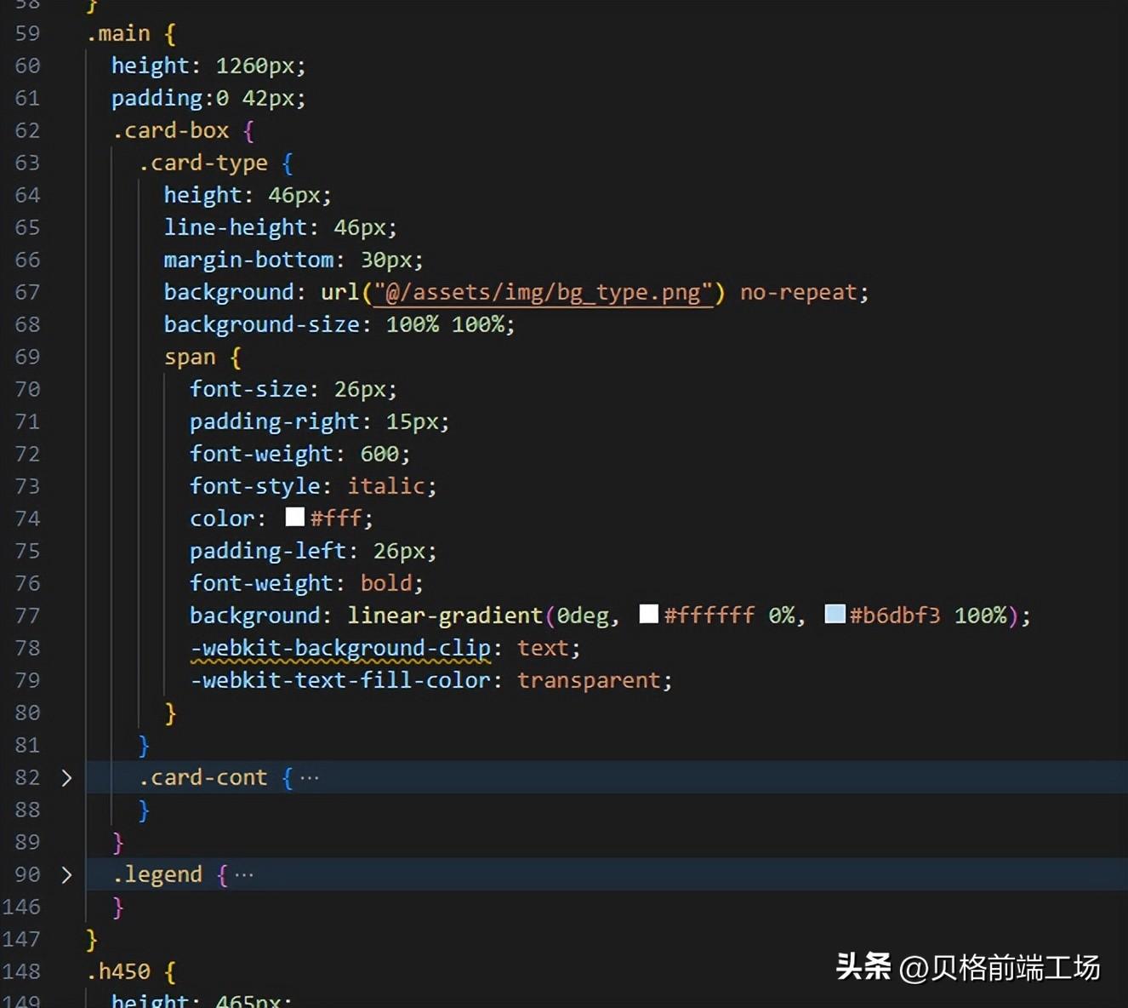Open #ffffff gradient color swatch
This screenshot has width=1128, height=1008.
pyautogui.click(x=649, y=614)
